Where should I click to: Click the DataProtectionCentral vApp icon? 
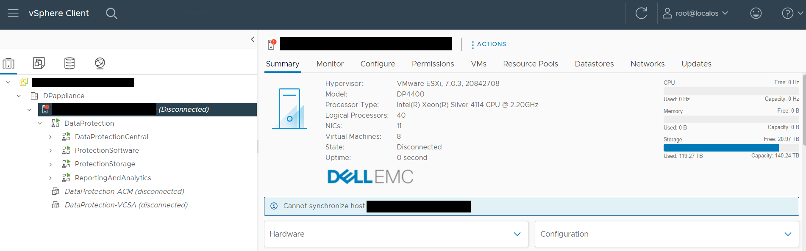click(x=66, y=137)
